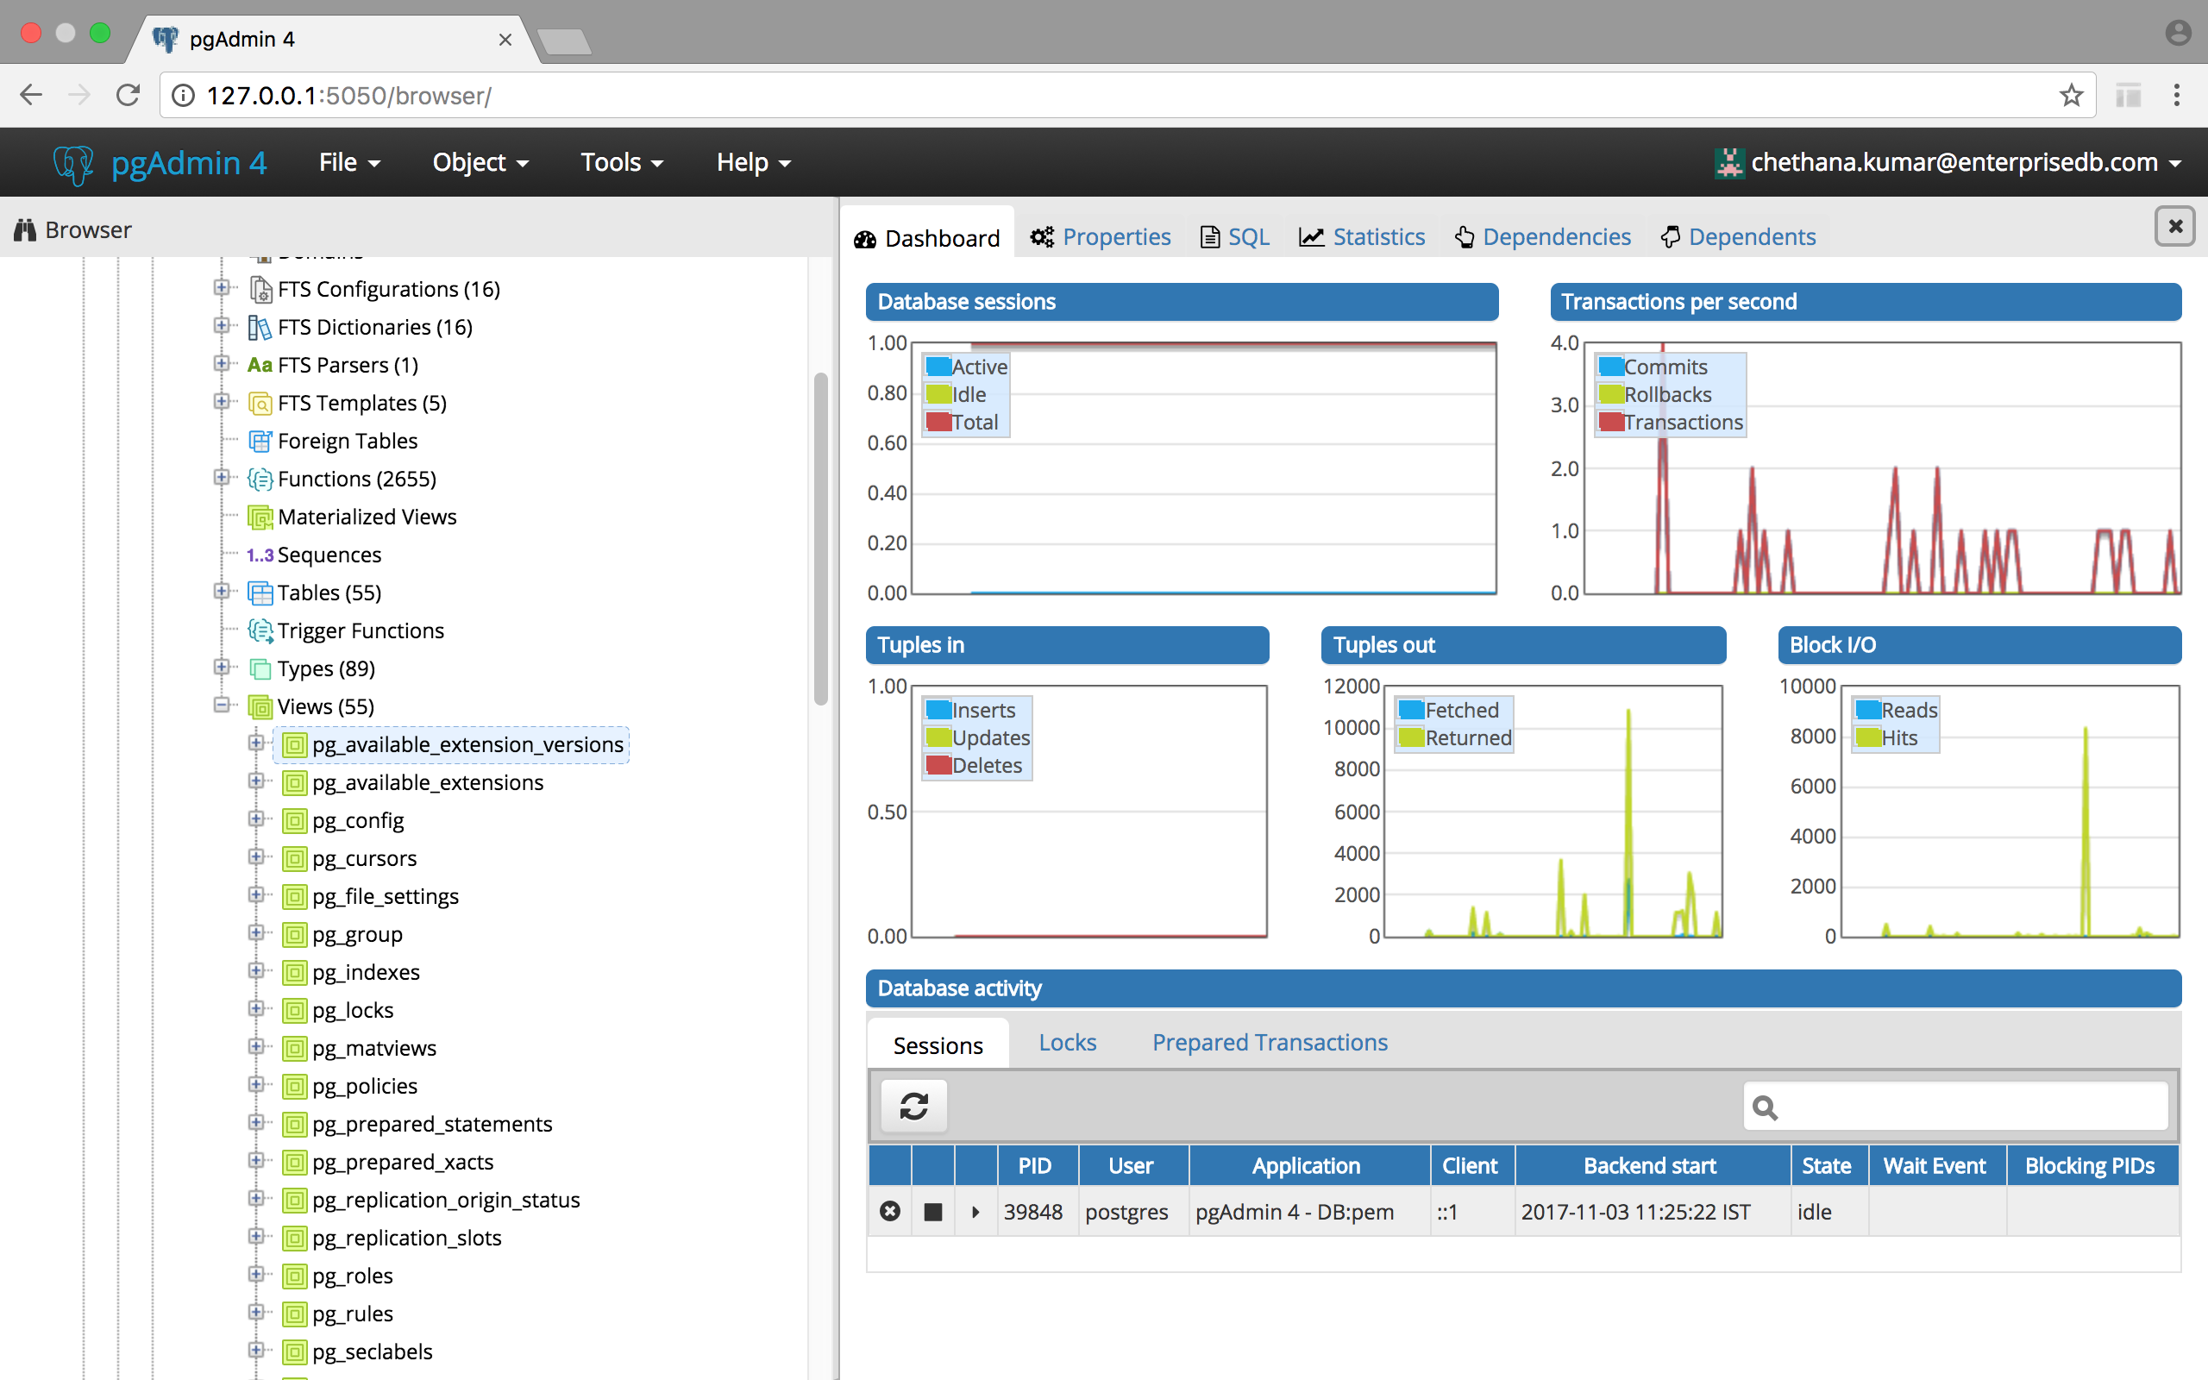This screenshot has width=2208, height=1380.
Task: Click the browser tree scrollbar
Action: pyautogui.click(x=820, y=538)
